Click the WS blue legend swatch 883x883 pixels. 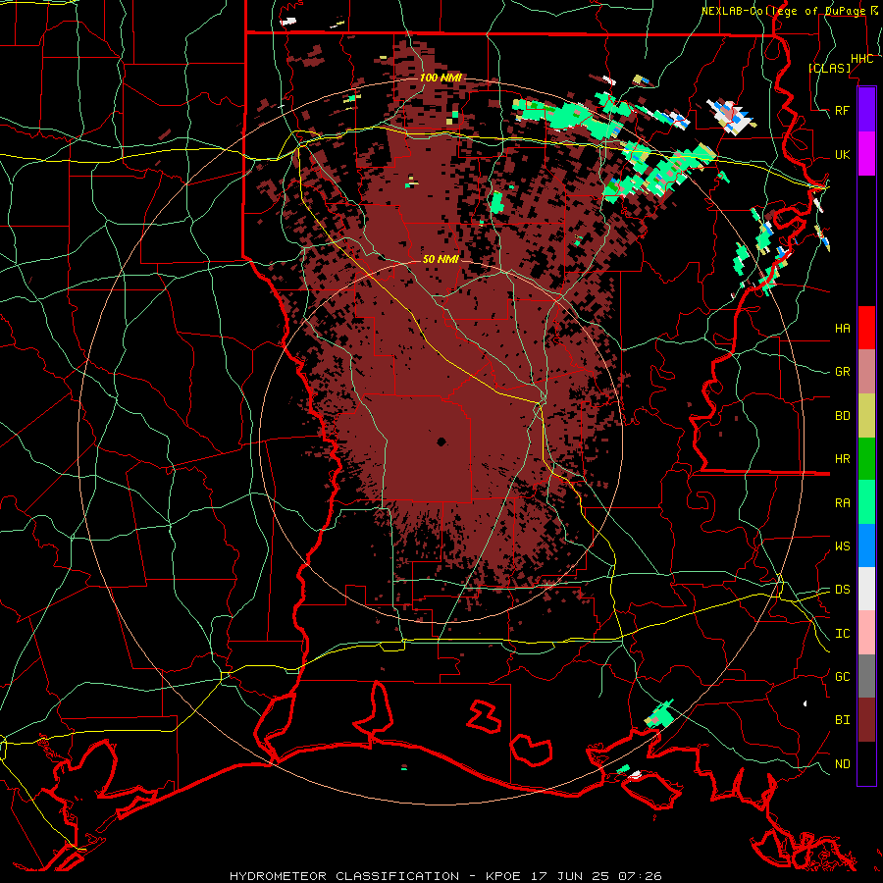866,545
